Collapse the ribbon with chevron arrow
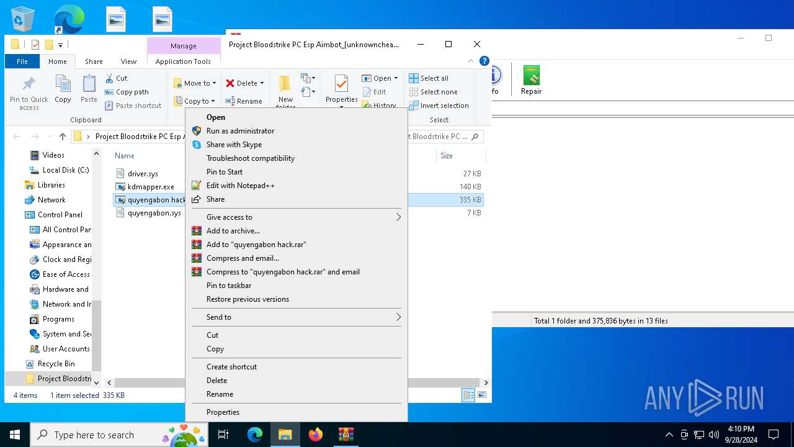 471,61
